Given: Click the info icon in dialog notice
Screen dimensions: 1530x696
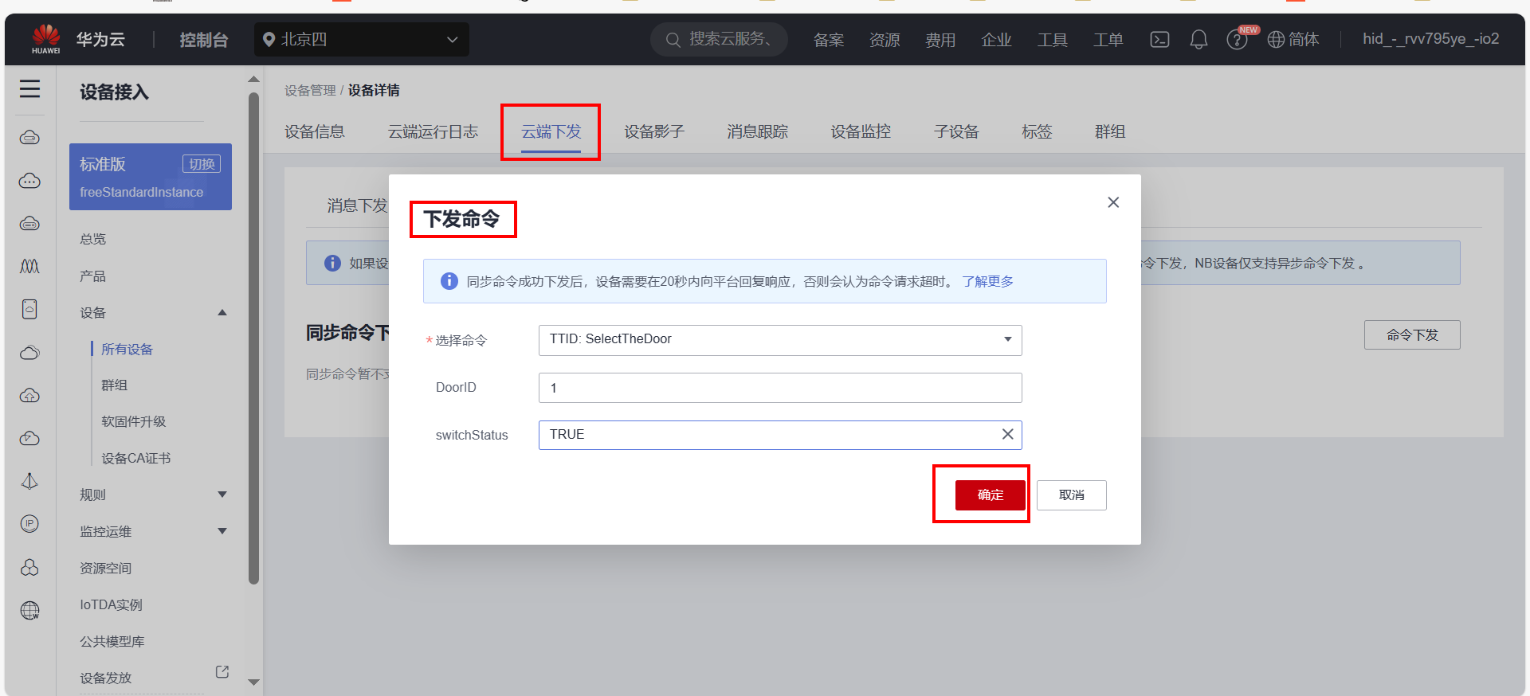Looking at the screenshot, I should tap(449, 281).
